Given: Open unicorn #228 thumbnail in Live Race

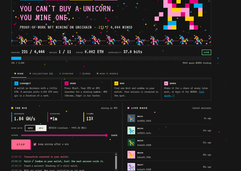Looking at the screenshot, I should (131, 155).
